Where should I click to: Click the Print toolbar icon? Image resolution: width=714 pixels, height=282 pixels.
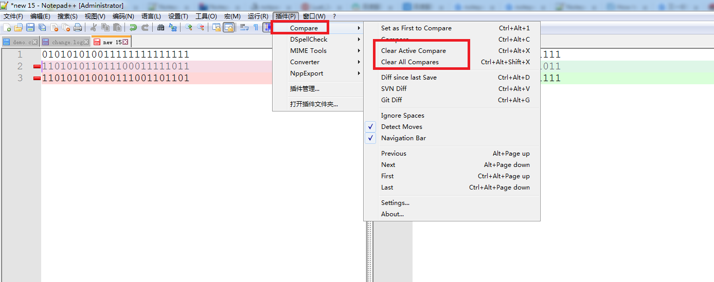(x=77, y=27)
